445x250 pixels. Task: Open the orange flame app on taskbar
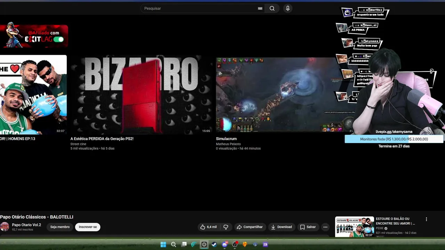tap(245, 244)
